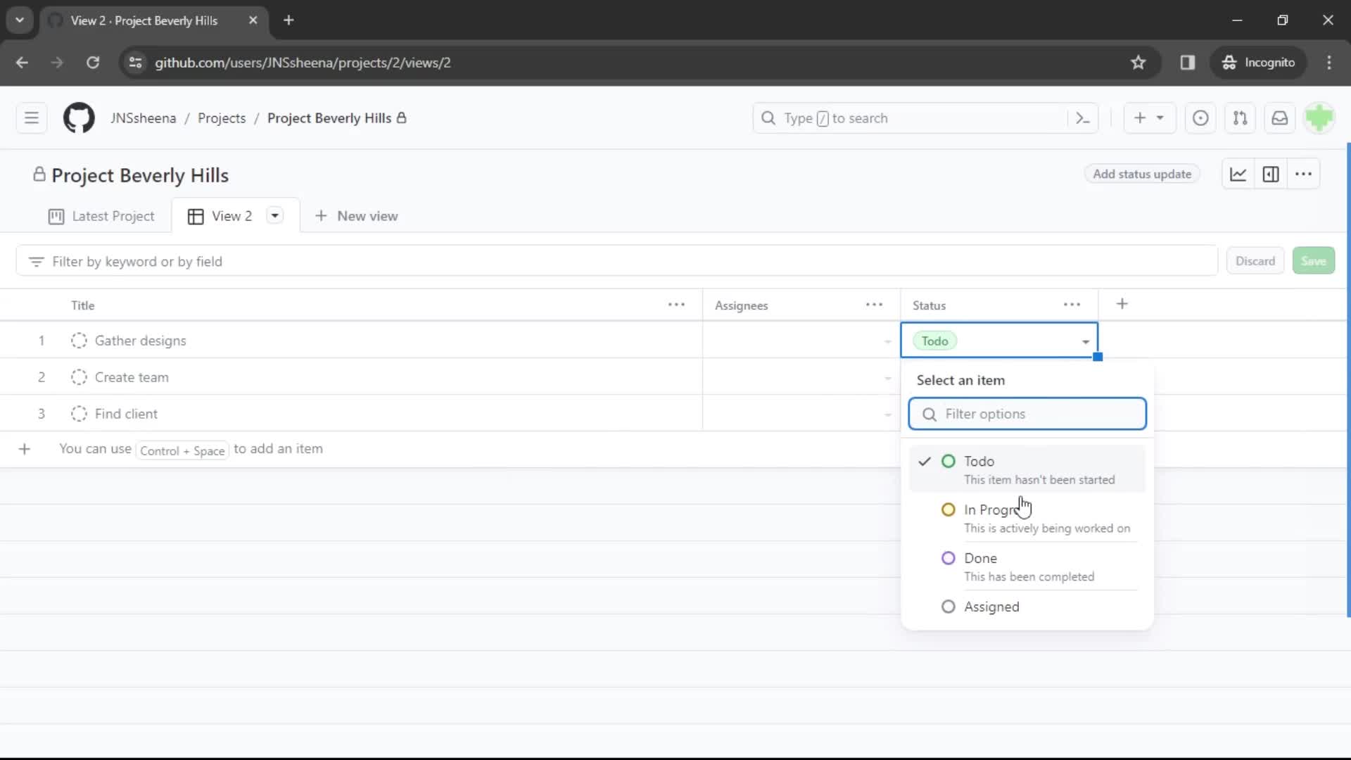Click the insights/chart icon
Viewport: 1351px width, 760px height.
point(1238,175)
